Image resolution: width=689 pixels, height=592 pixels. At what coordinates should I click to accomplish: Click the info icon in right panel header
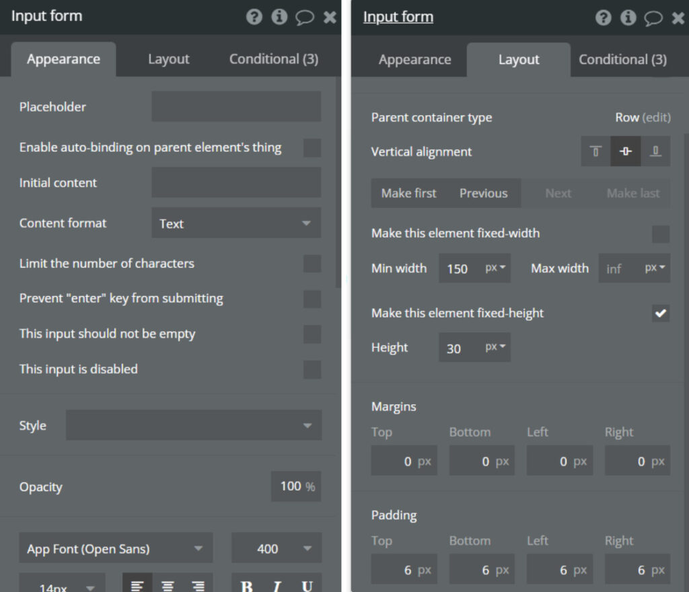coord(628,17)
